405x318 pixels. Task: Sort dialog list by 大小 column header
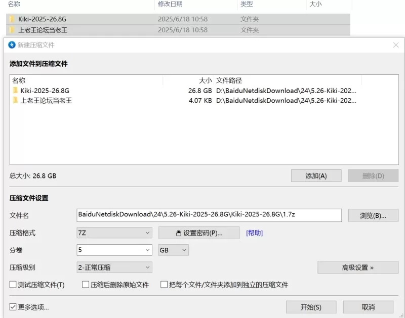(206, 80)
